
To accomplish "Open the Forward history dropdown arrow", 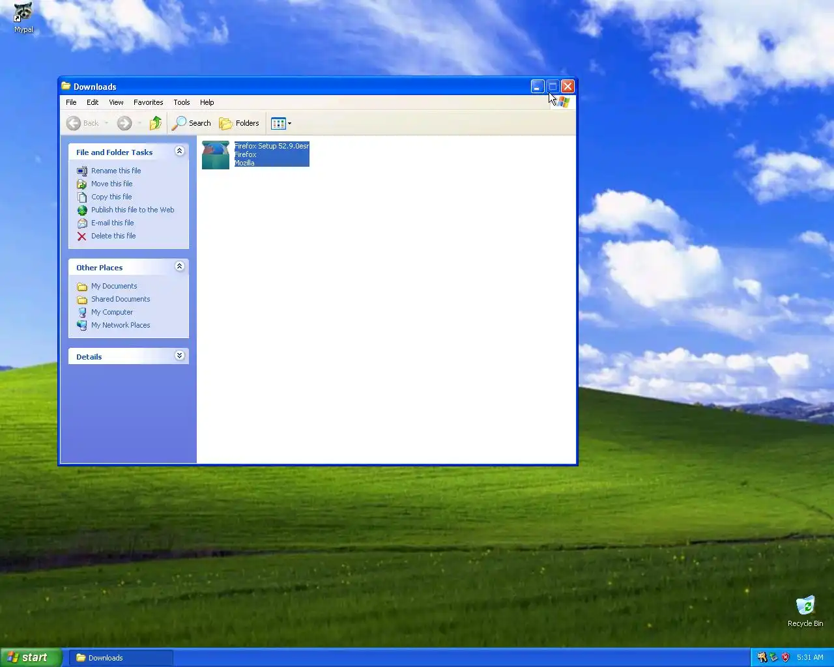I will [139, 123].
